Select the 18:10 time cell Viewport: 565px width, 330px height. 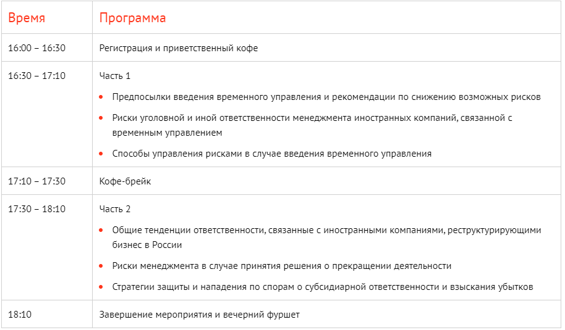20,315
